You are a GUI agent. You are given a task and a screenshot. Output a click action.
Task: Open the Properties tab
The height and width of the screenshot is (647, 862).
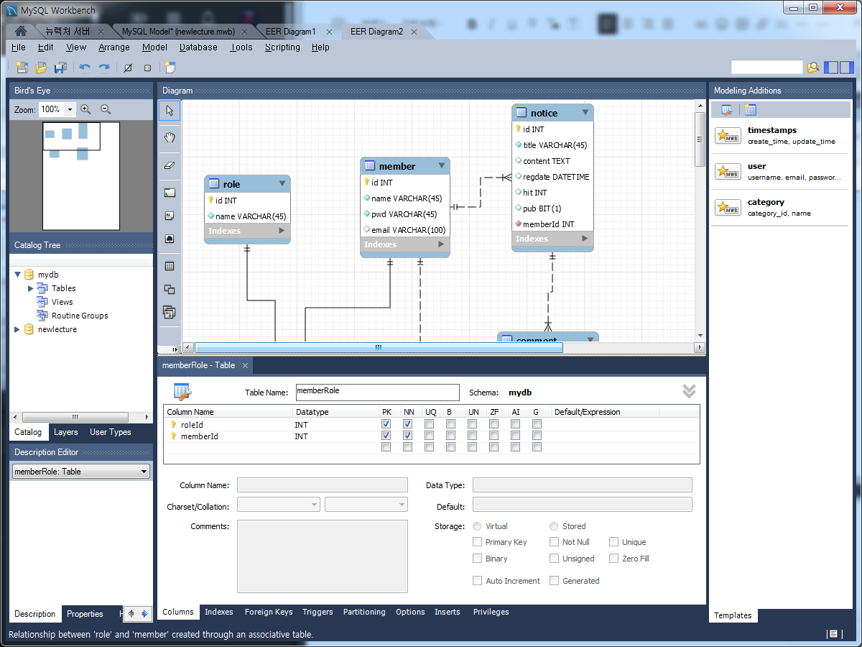[x=85, y=614]
